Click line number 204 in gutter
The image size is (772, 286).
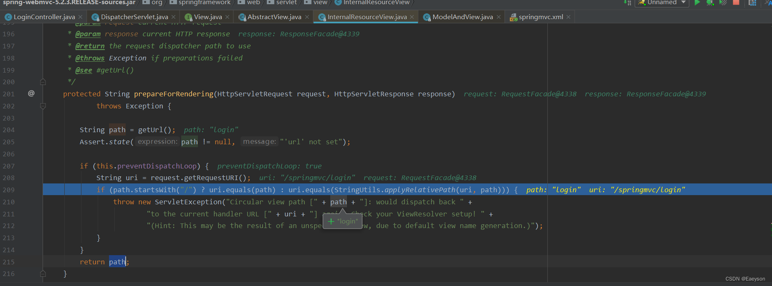coord(9,130)
